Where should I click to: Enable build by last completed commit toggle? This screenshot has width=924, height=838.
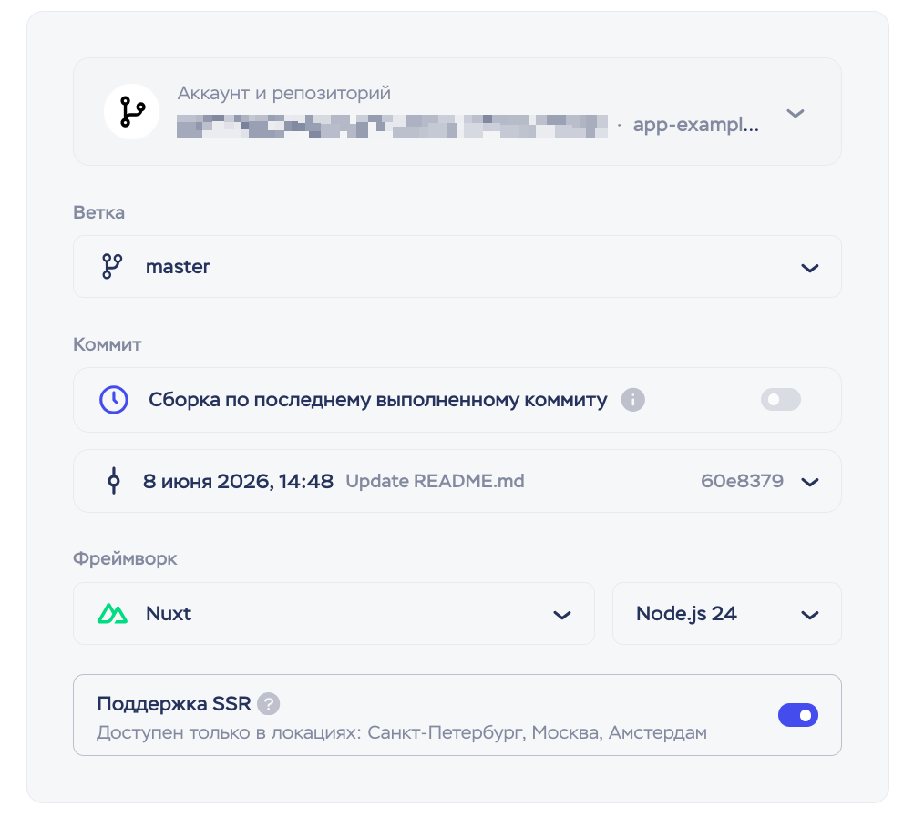[x=781, y=400]
